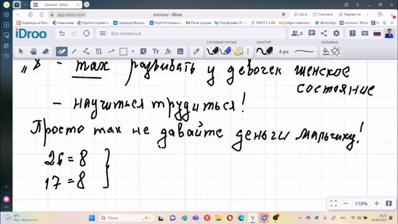
Task: Click the circle board status icon
Action: click(x=86, y=34)
